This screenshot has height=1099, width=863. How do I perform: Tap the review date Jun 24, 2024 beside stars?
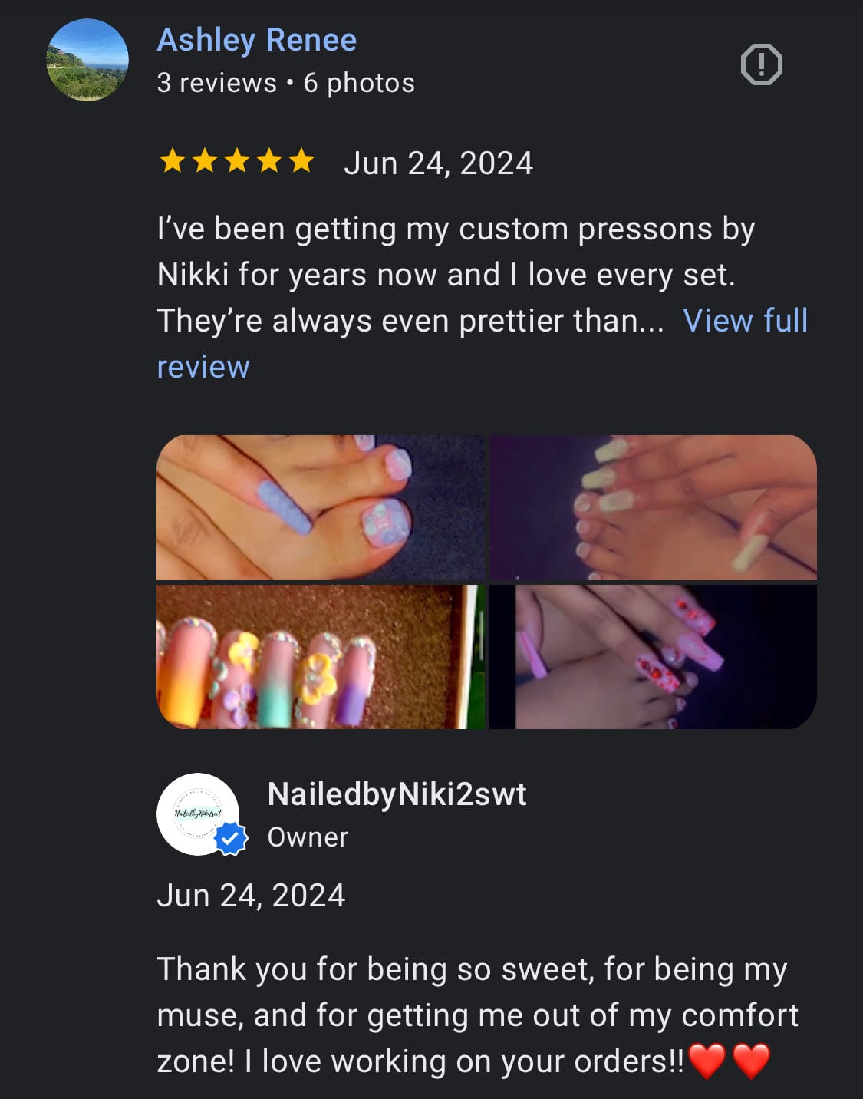[x=438, y=163]
